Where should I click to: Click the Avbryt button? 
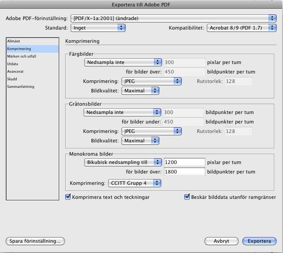pos(222,241)
